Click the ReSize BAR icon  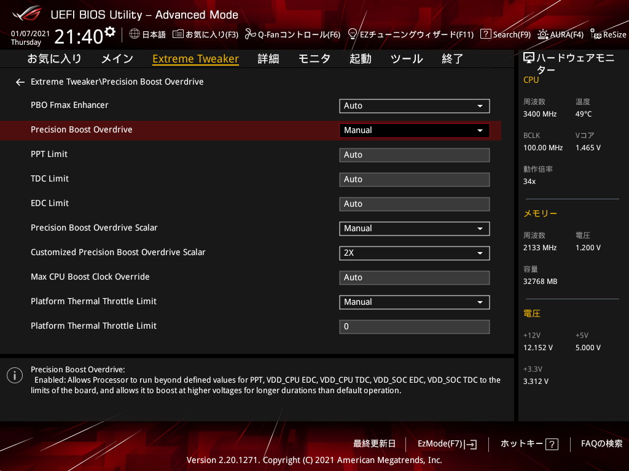tap(595, 34)
